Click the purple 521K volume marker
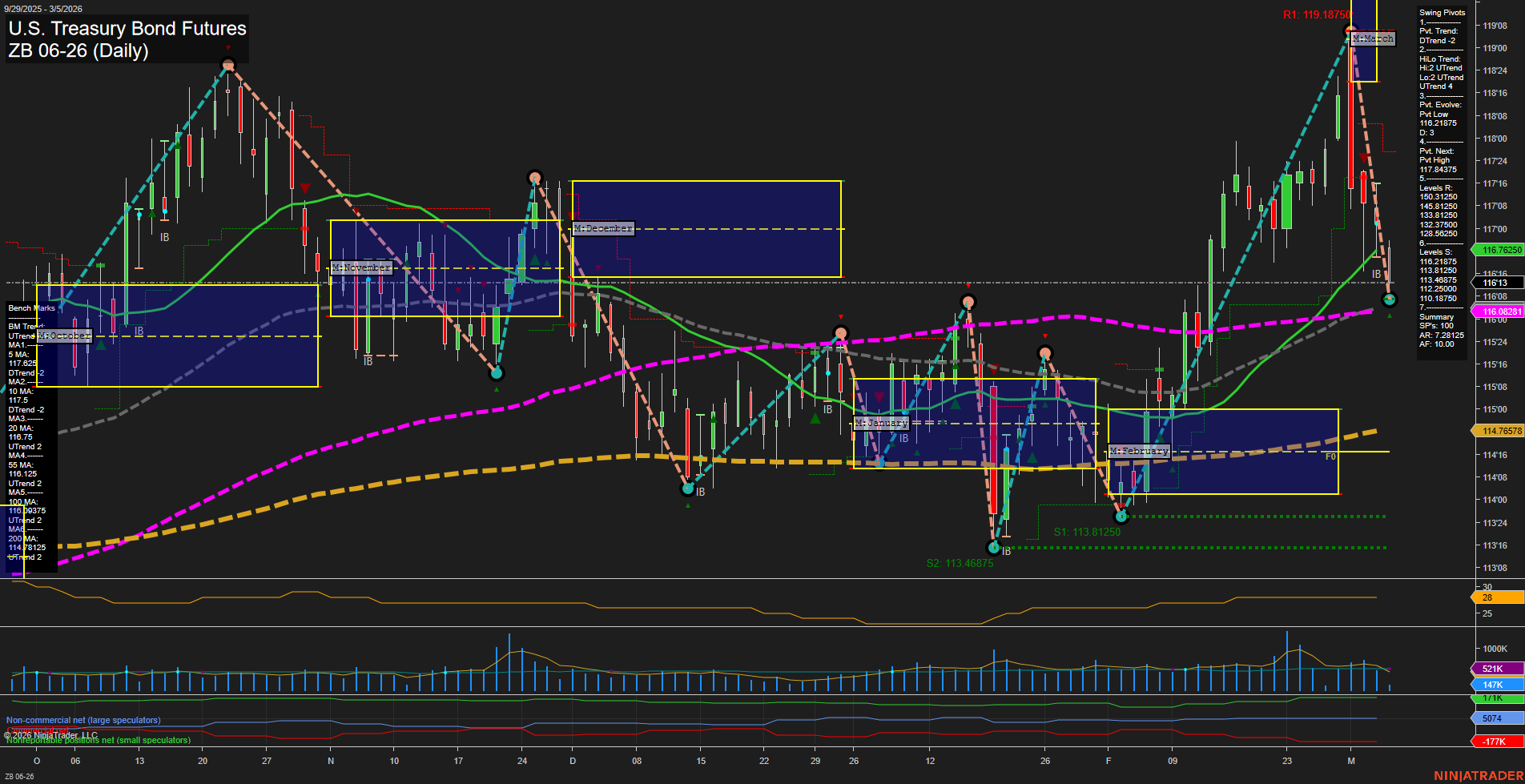 click(1497, 667)
